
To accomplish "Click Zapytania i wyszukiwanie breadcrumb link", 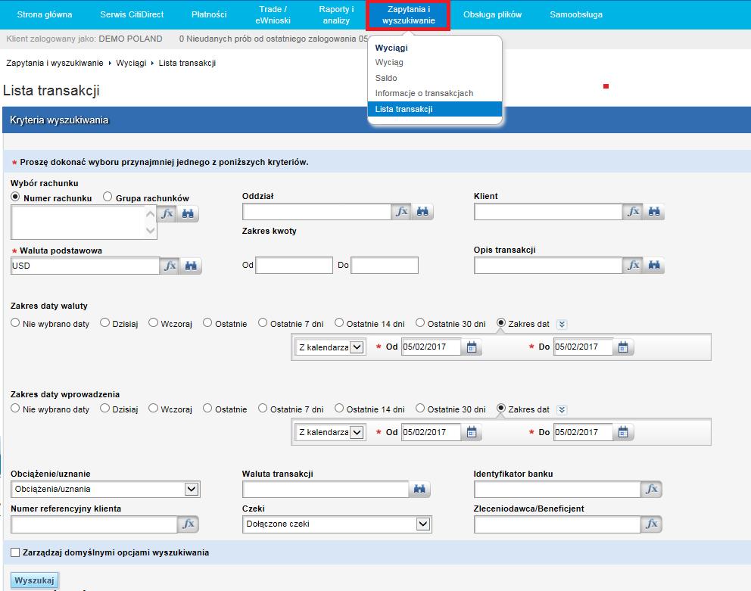I will pyautogui.click(x=55, y=64).
